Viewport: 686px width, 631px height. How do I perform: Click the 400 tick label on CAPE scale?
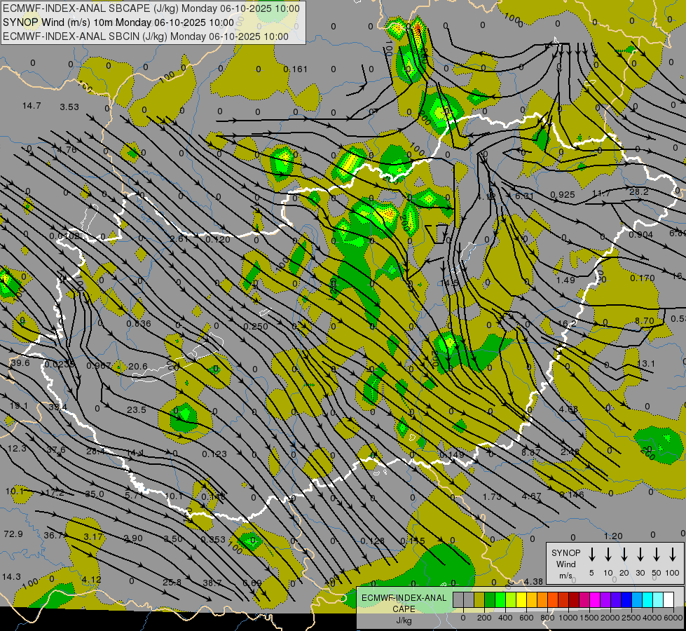pos(505,618)
